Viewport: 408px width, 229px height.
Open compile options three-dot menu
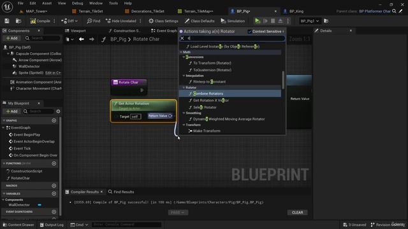tap(54, 21)
